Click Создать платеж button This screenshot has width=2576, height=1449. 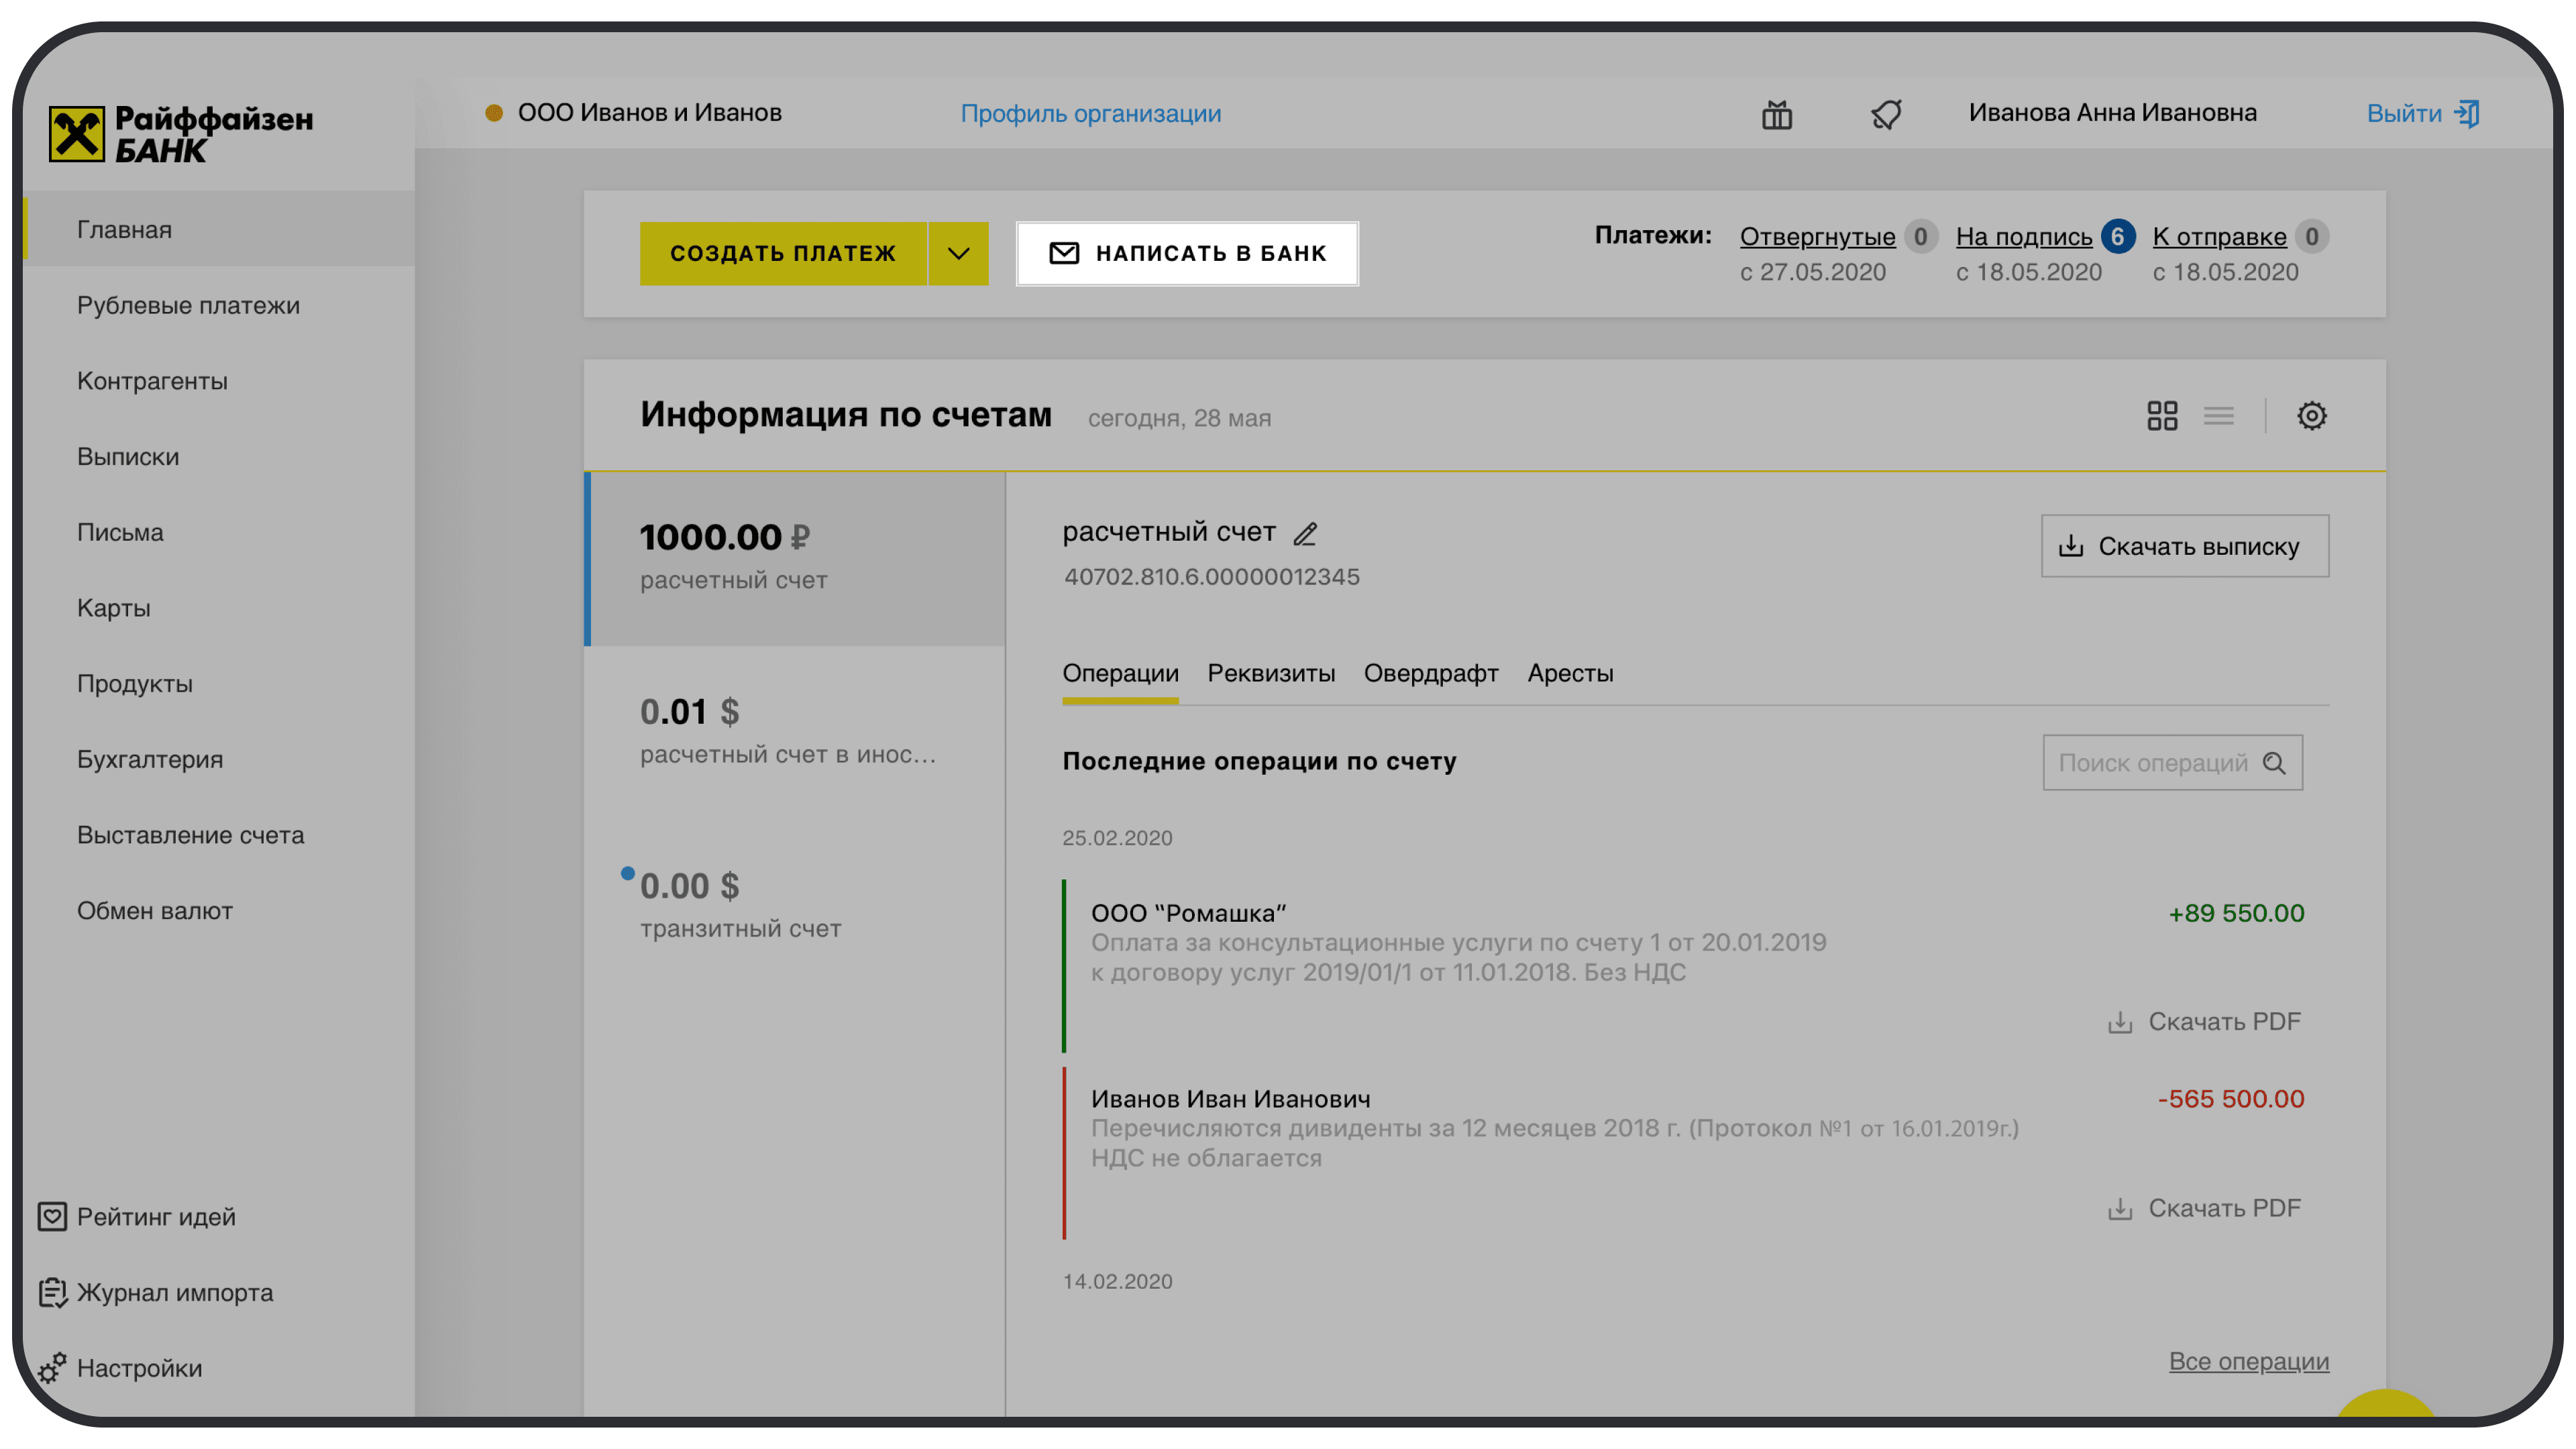pyautogui.click(x=783, y=253)
